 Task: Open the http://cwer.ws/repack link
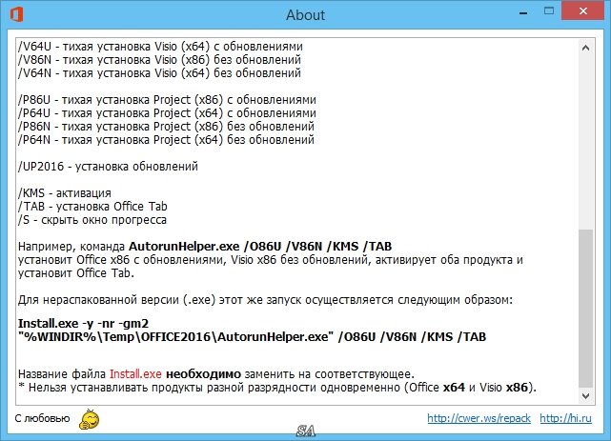point(479,418)
